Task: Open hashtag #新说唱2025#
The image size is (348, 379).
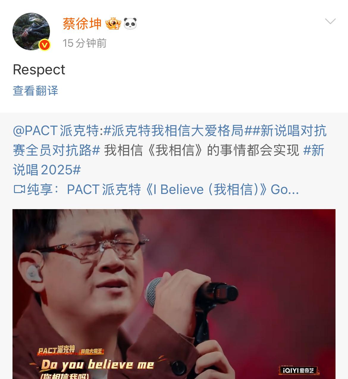Action: click(x=168, y=160)
